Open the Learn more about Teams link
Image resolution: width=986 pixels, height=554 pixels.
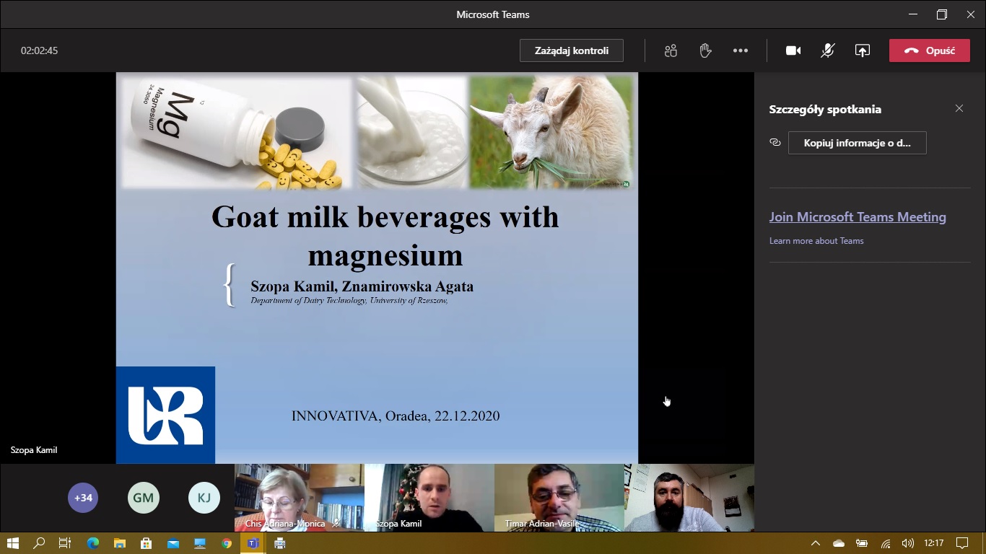(816, 241)
